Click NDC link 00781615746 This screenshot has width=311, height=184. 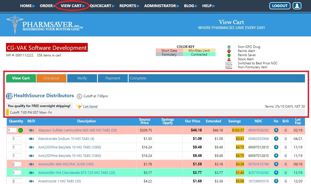pos(258,164)
